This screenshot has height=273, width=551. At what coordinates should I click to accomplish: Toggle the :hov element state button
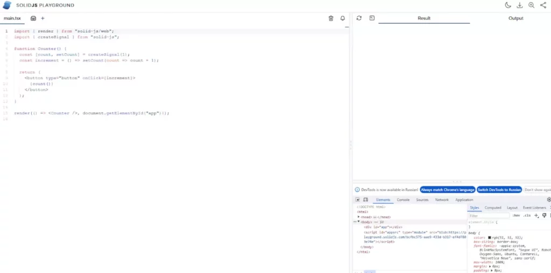coord(516,215)
